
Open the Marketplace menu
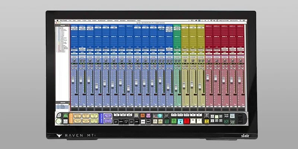coord(131,20)
